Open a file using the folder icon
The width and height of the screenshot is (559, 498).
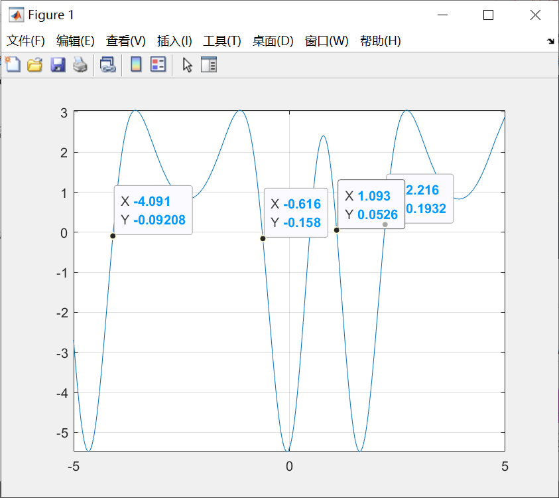(x=34, y=64)
